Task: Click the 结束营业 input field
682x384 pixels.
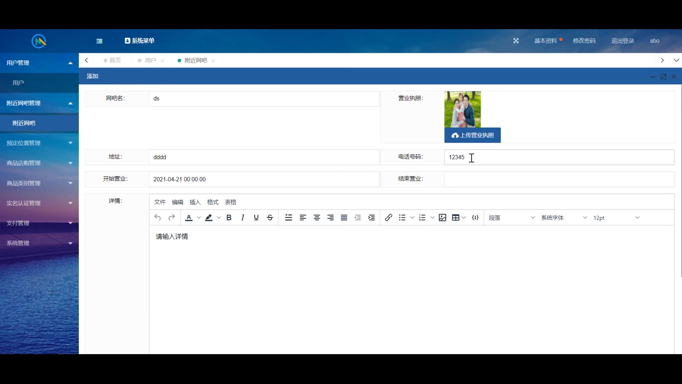Action: point(559,179)
